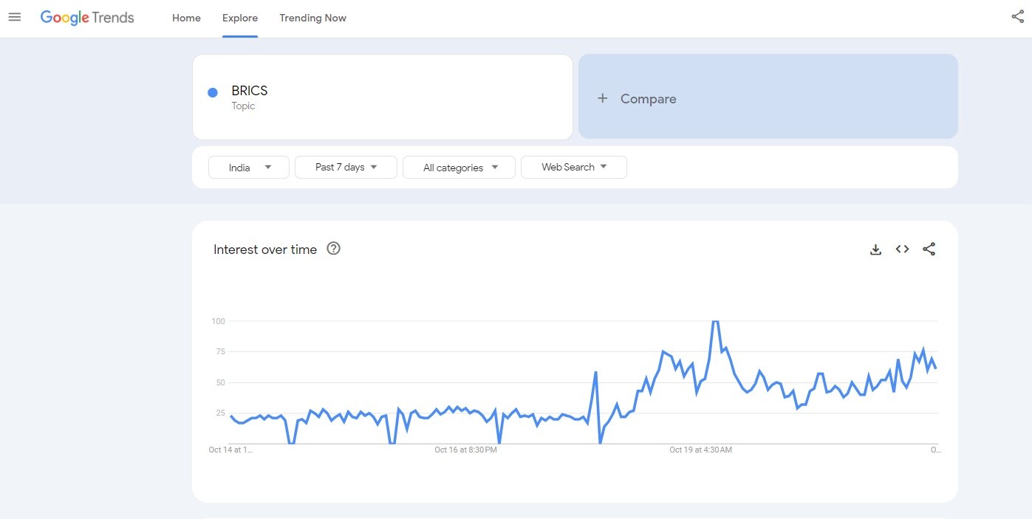Open the hamburger main menu

click(x=15, y=18)
